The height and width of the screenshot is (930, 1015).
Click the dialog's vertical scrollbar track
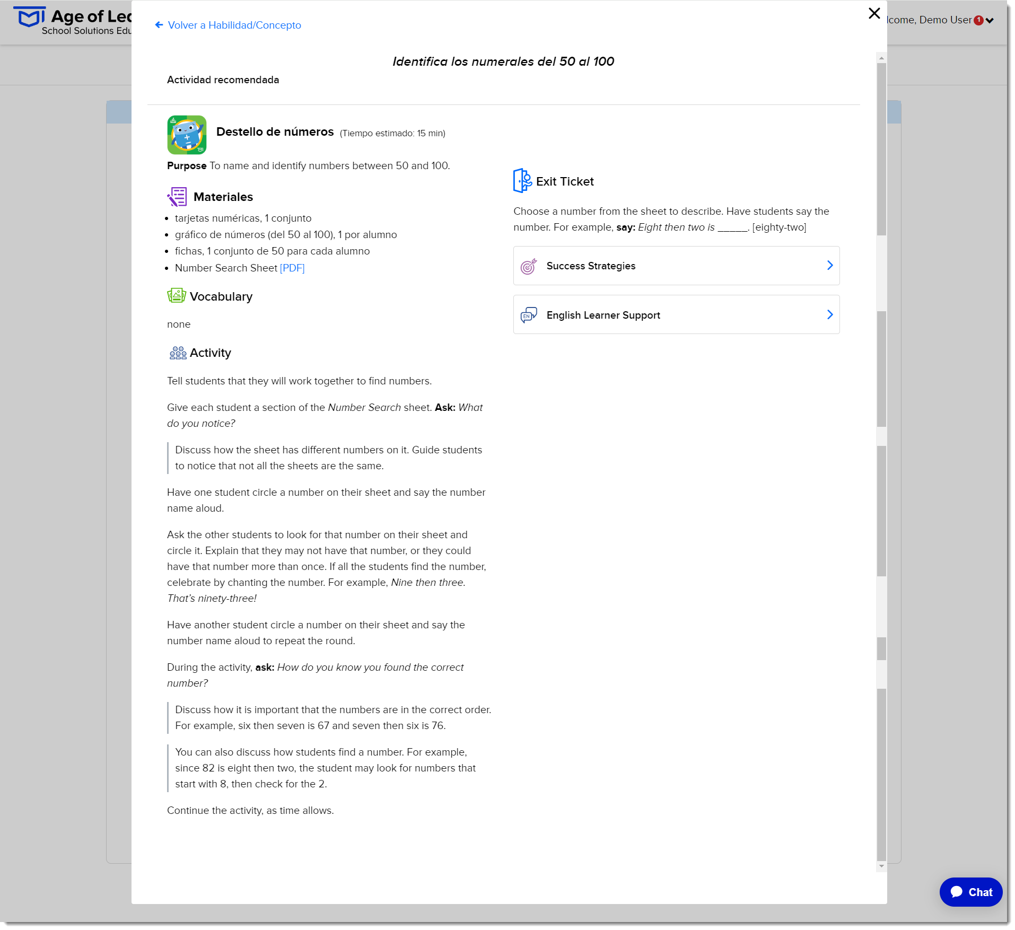tap(881, 462)
